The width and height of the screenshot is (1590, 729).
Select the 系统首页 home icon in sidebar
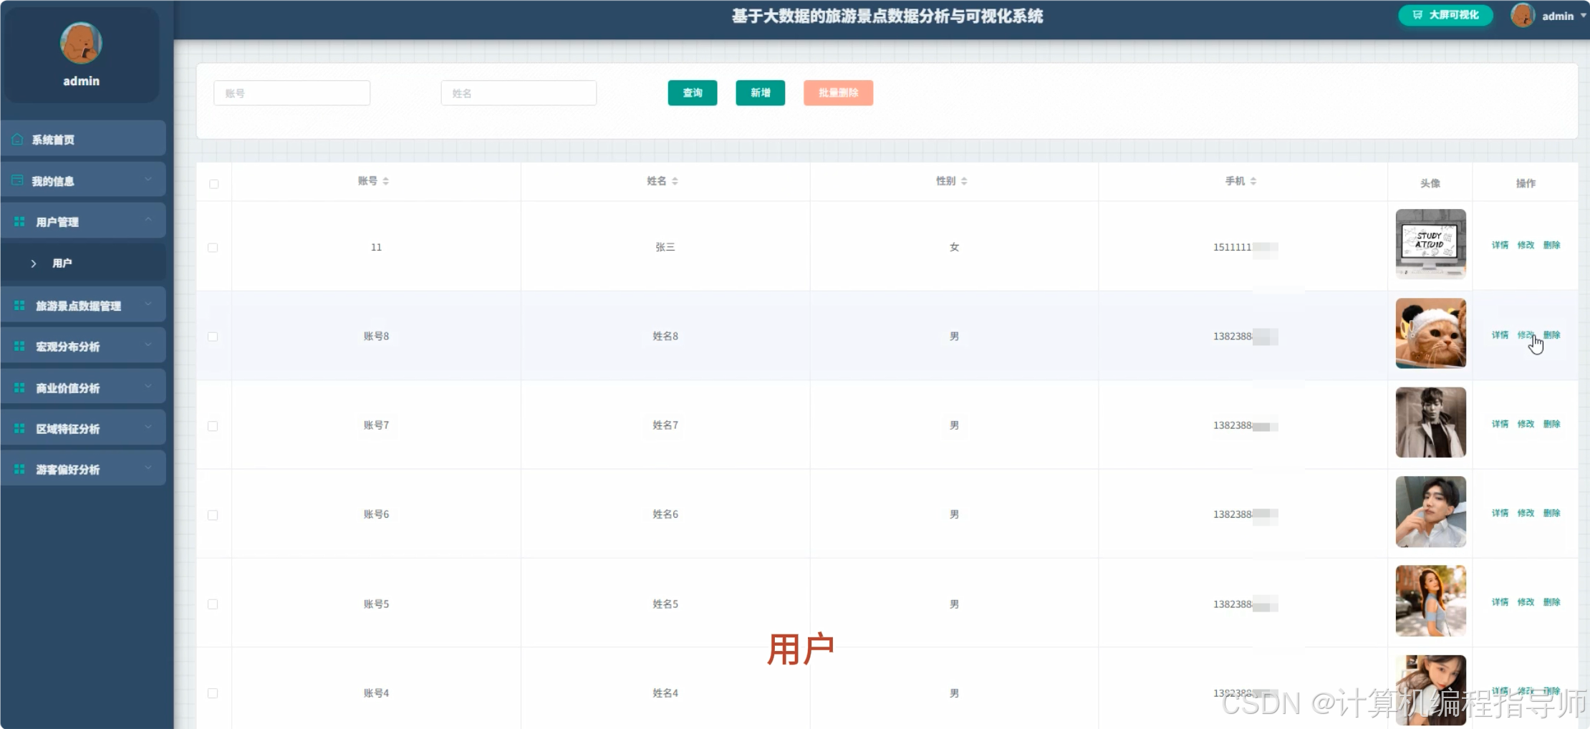[18, 139]
